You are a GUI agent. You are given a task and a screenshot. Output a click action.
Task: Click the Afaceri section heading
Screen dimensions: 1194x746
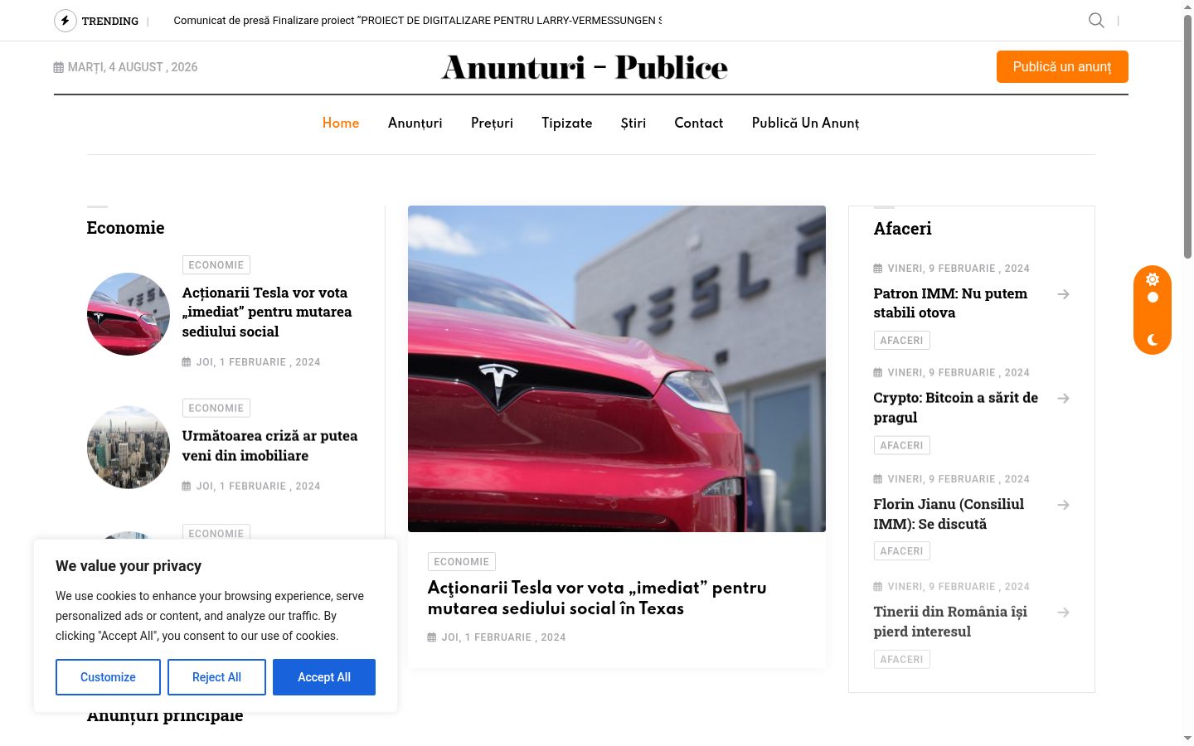[903, 229]
